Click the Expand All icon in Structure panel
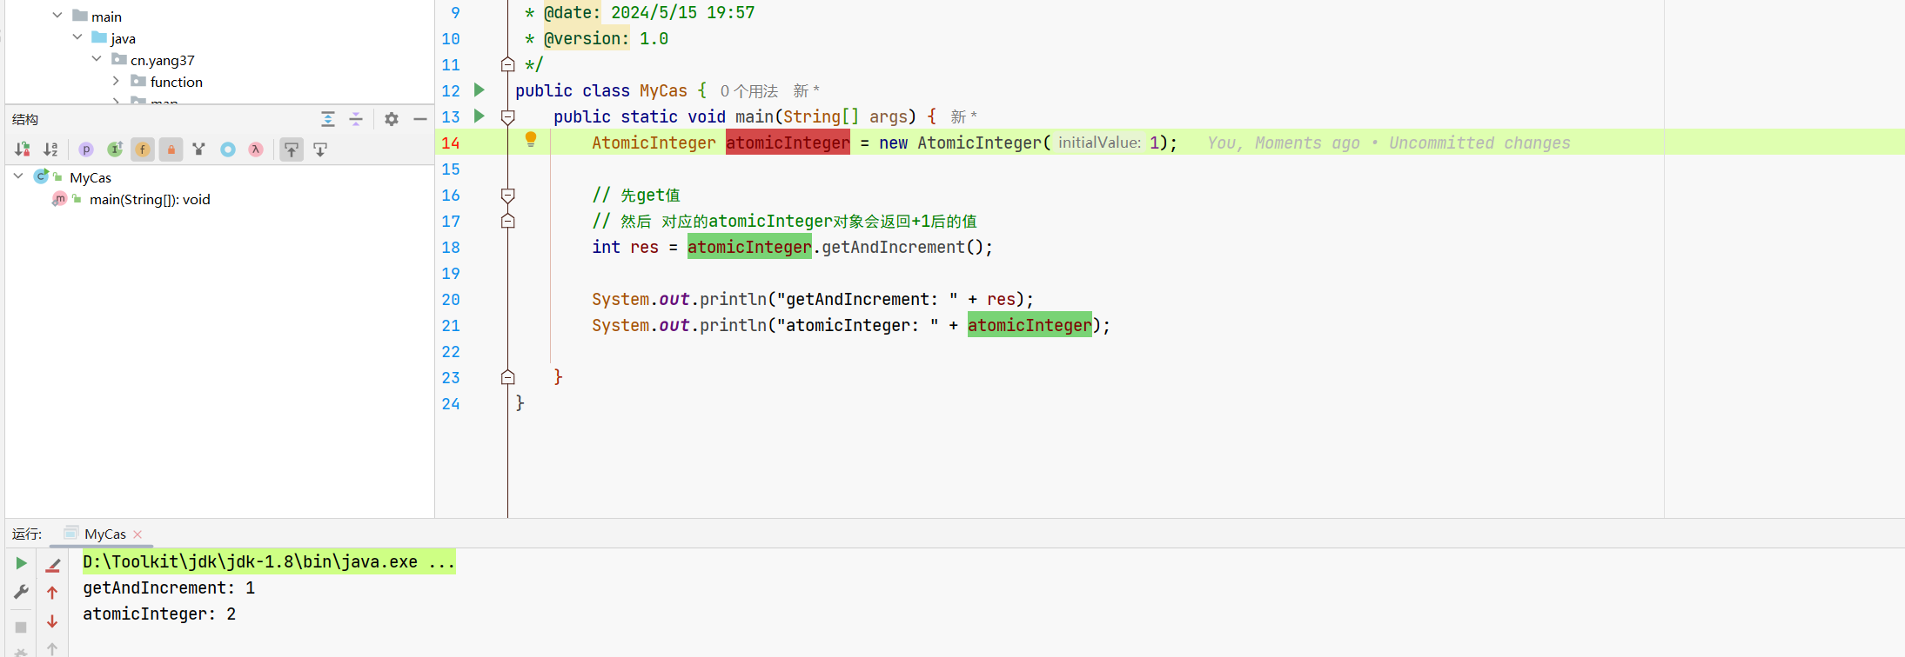 click(x=327, y=119)
